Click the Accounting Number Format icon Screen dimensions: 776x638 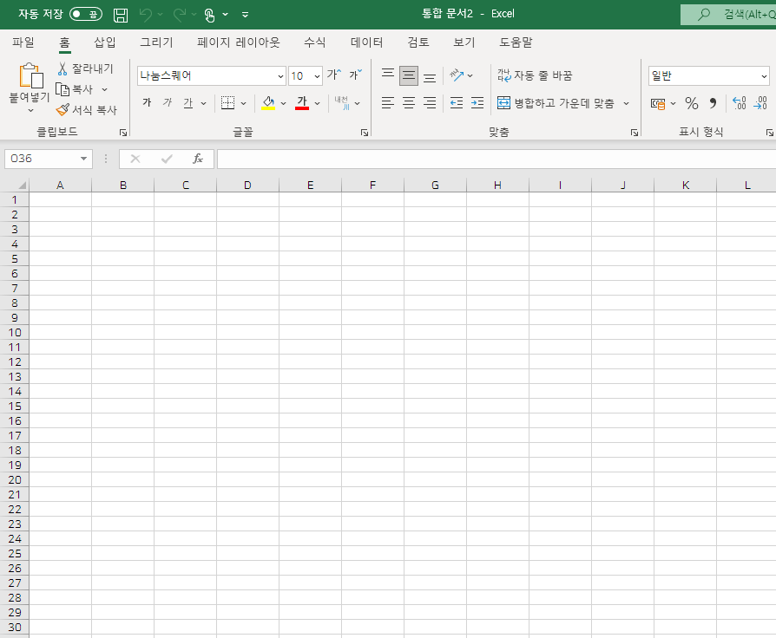point(658,103)
